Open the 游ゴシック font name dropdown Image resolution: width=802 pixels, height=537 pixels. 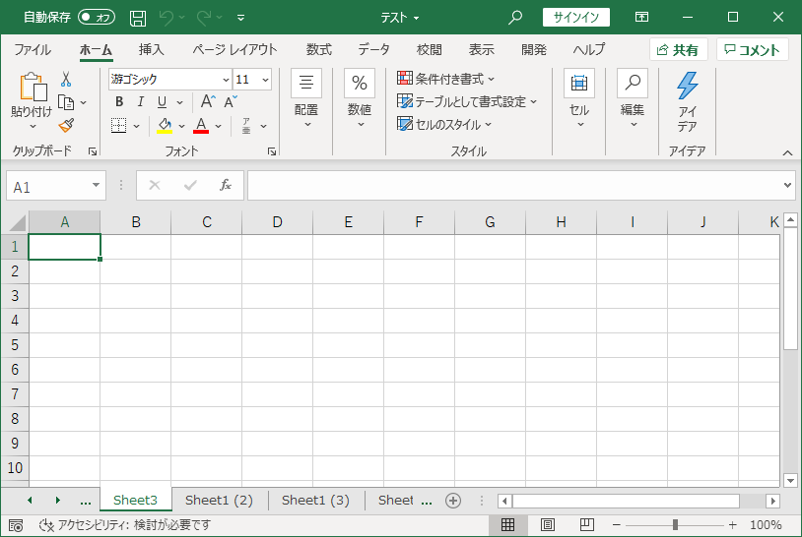226,80
